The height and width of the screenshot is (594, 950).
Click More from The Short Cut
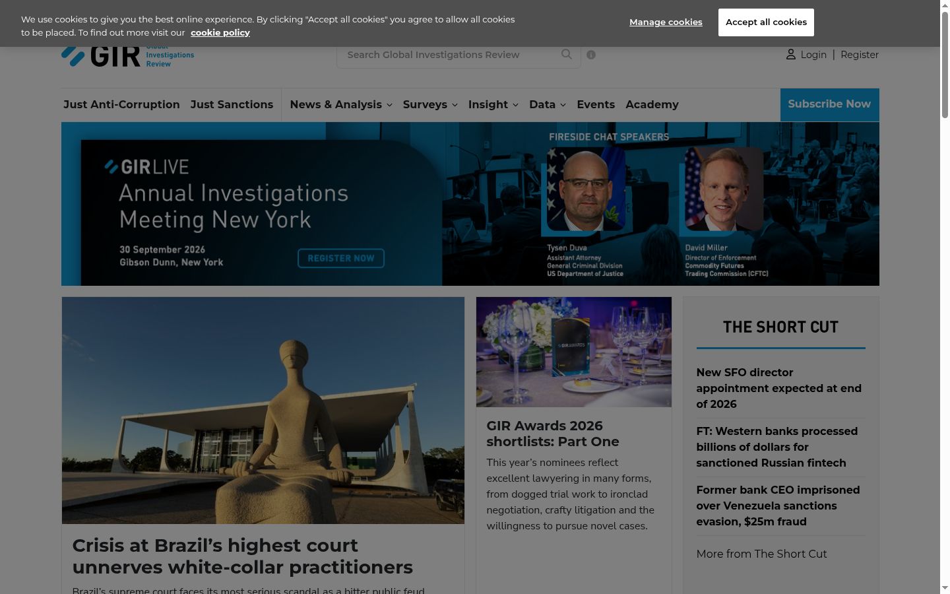[x=761, y=554]
